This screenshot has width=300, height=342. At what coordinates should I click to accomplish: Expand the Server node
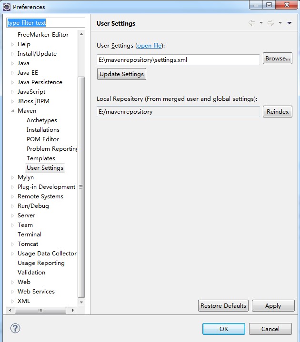(x=13, y=215)
